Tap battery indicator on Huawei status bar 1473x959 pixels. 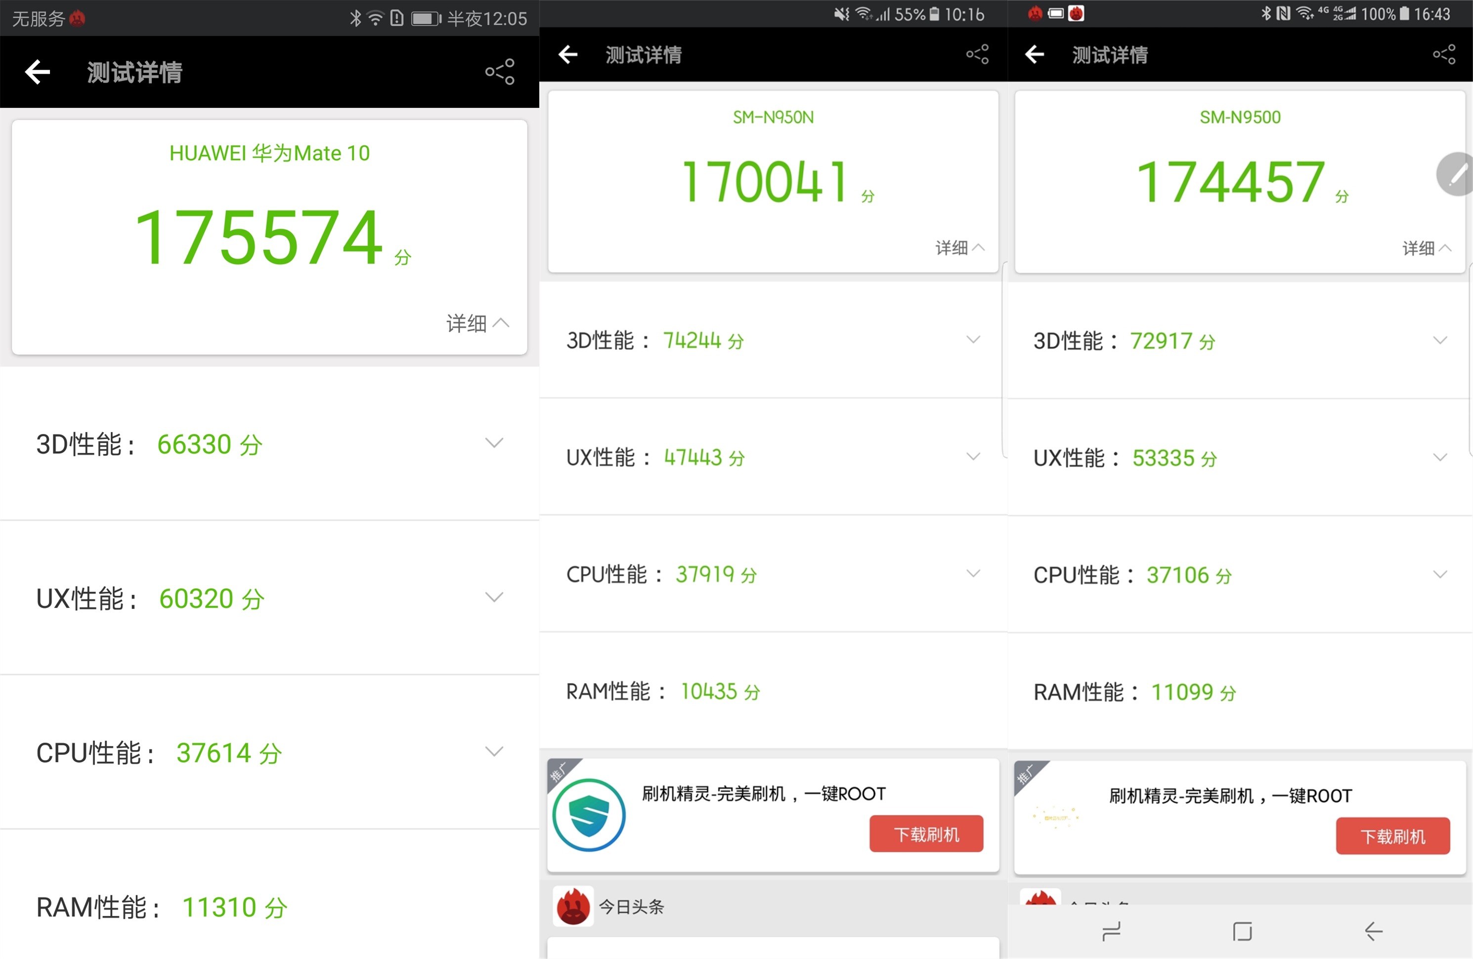[427, 19]
